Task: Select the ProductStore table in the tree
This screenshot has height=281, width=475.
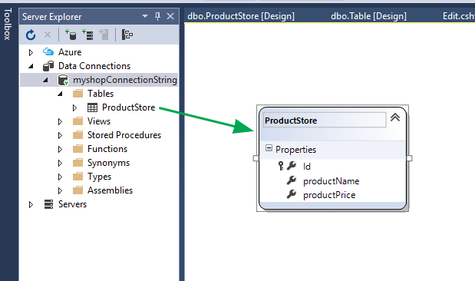Action: pyautogui.click(x=128, y=107)
